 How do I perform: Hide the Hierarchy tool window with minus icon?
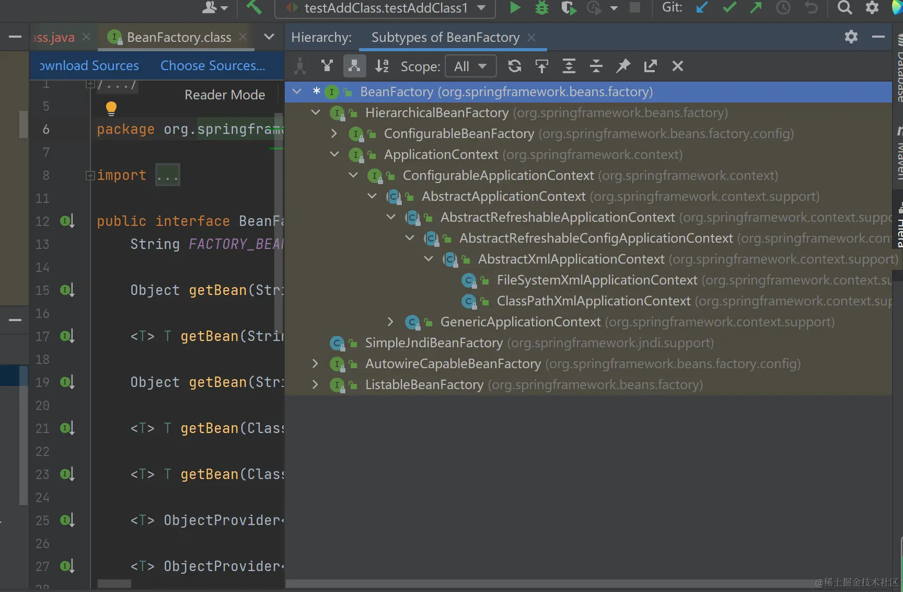tap(878, 37)
